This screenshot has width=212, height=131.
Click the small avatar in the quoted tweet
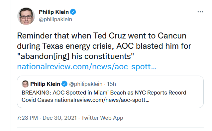click(25, 84)
